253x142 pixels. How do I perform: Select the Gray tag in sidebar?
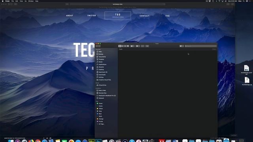(x=99, y=111)
